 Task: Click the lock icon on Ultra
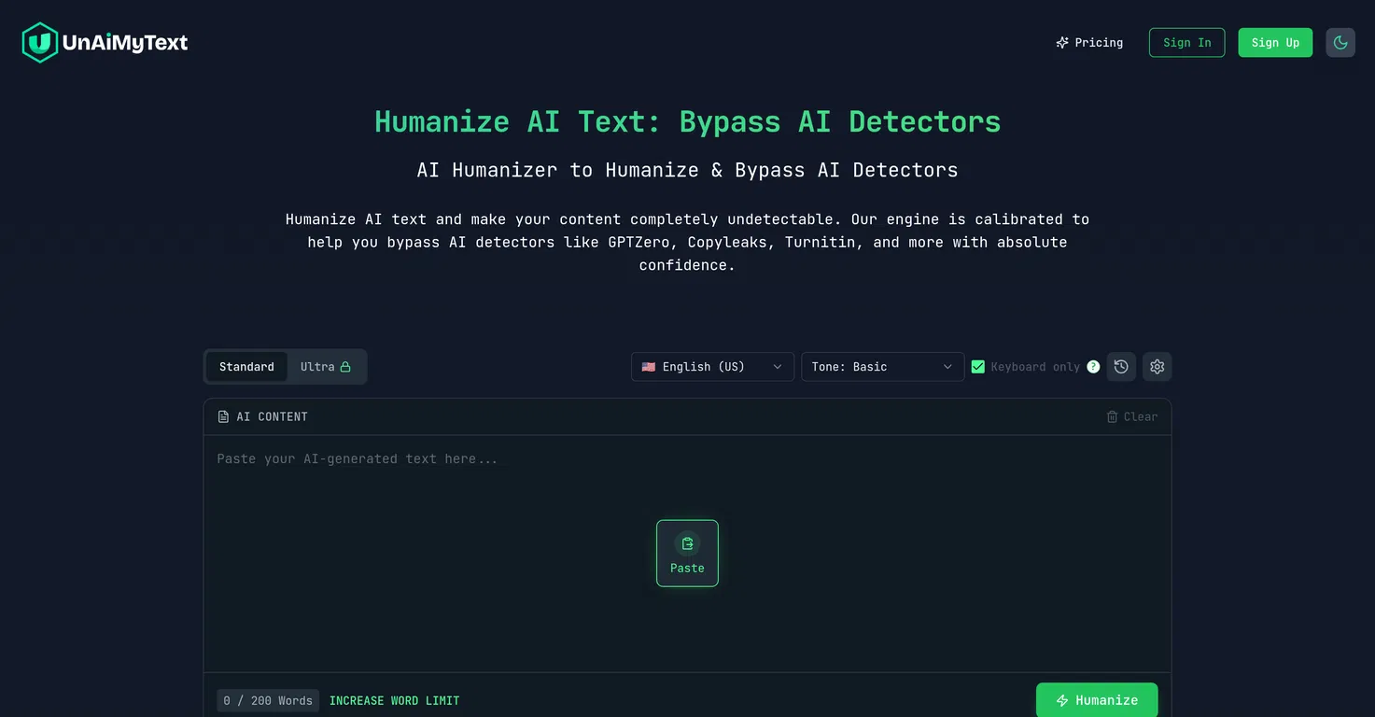[345, 367]
